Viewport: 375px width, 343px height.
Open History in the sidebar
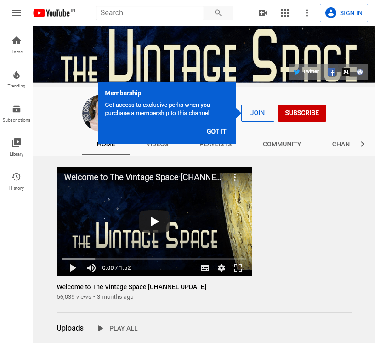17,181
